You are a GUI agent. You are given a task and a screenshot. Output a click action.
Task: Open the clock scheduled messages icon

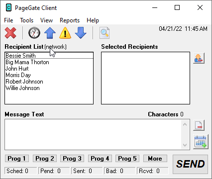(x=34, y=33)
